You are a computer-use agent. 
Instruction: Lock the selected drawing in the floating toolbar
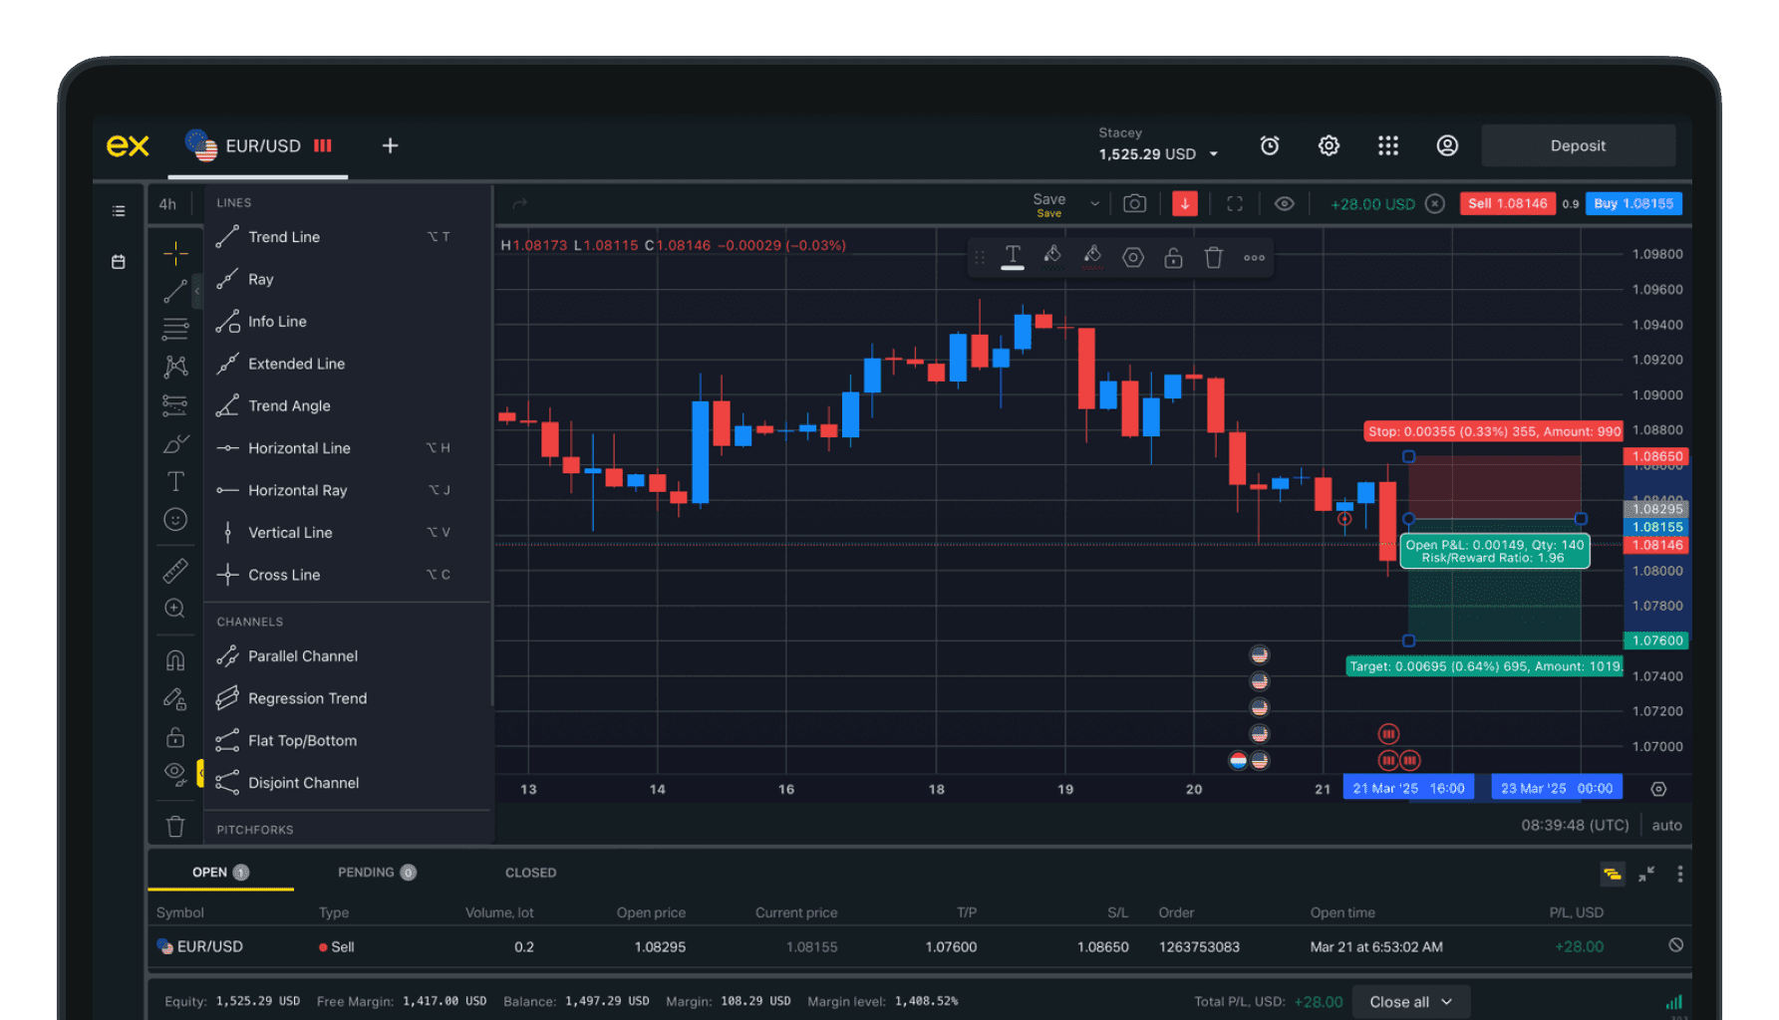tap(1172, 257)
